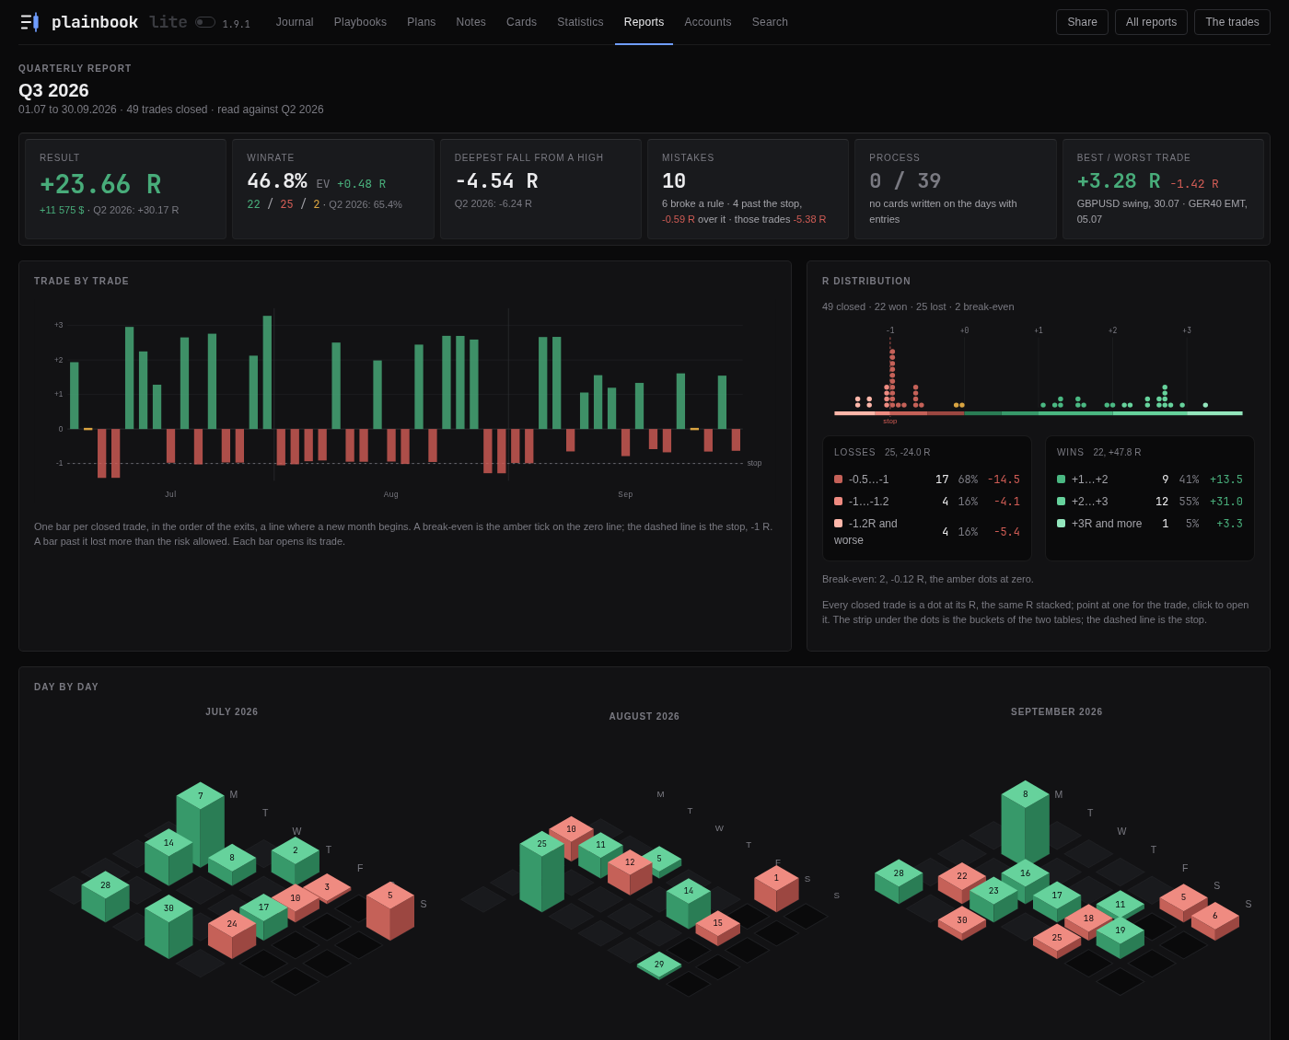The height and width of the screenshot is (1040, 1289).
Task: Click The trades button
Action: (x=1232, y=22)
